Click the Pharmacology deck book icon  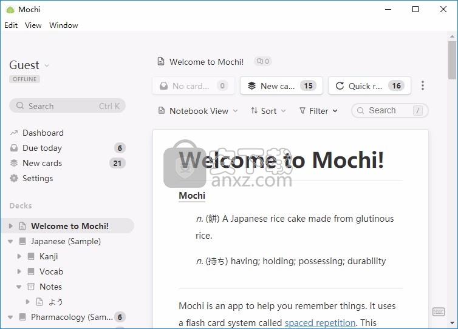tap(22, 317)
